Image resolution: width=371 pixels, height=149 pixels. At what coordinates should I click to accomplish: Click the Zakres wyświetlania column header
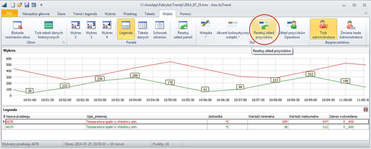[349, 116]
